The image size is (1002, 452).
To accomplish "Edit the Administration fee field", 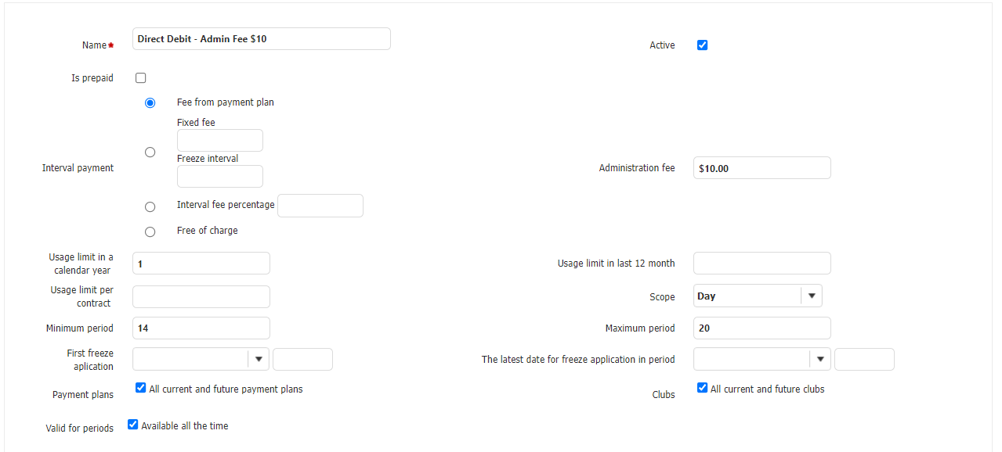I will click(x=761, y=168).
